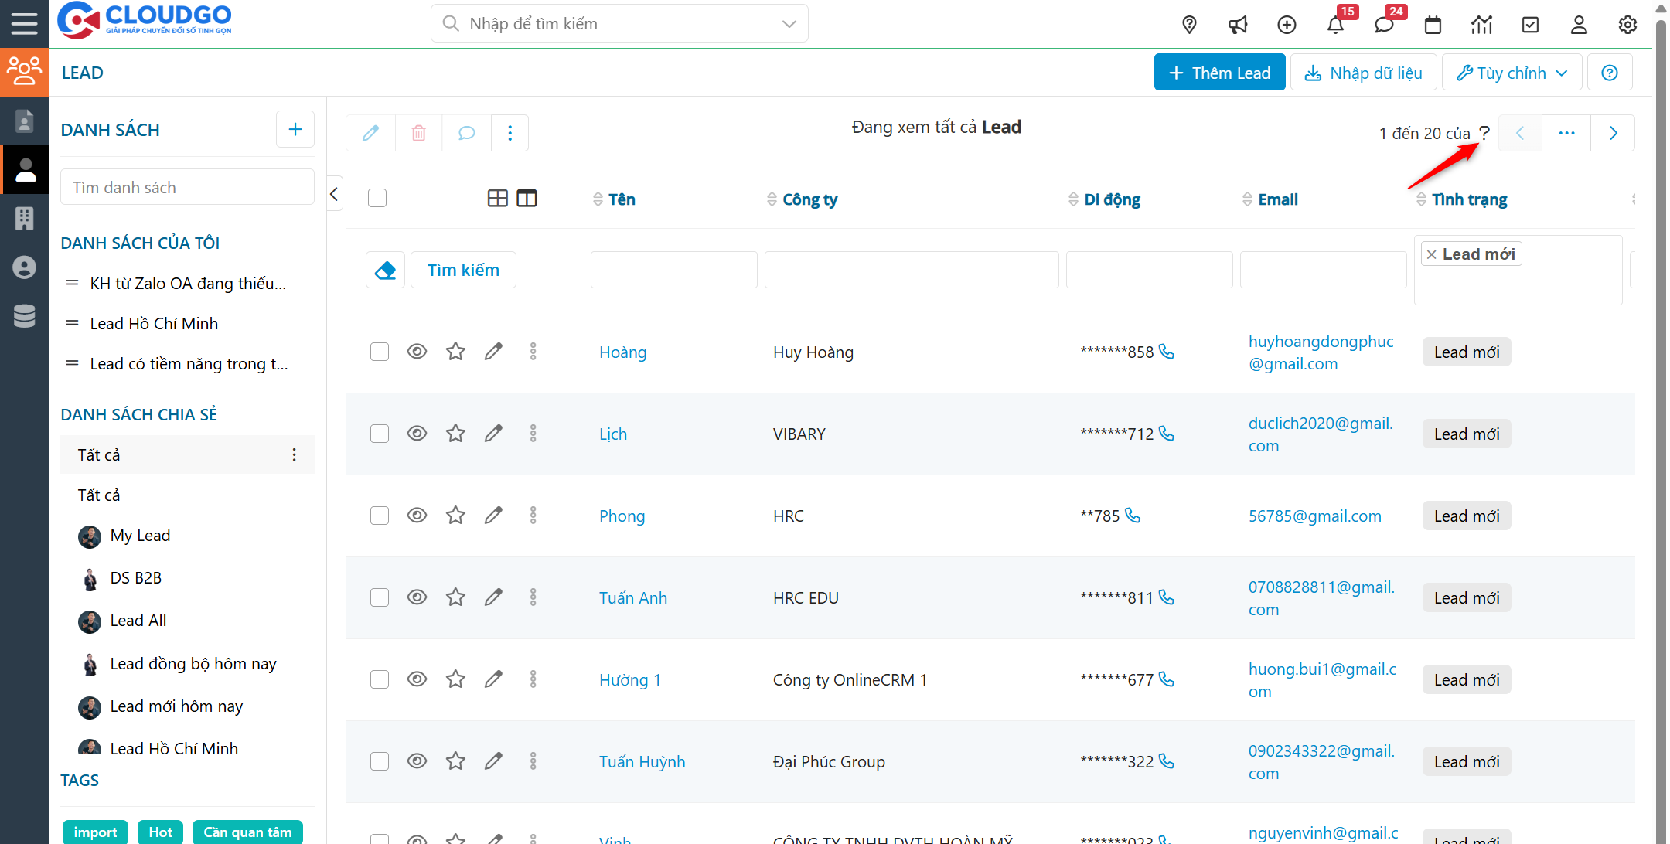Open the search box dropdown arrow

(789, 24)
